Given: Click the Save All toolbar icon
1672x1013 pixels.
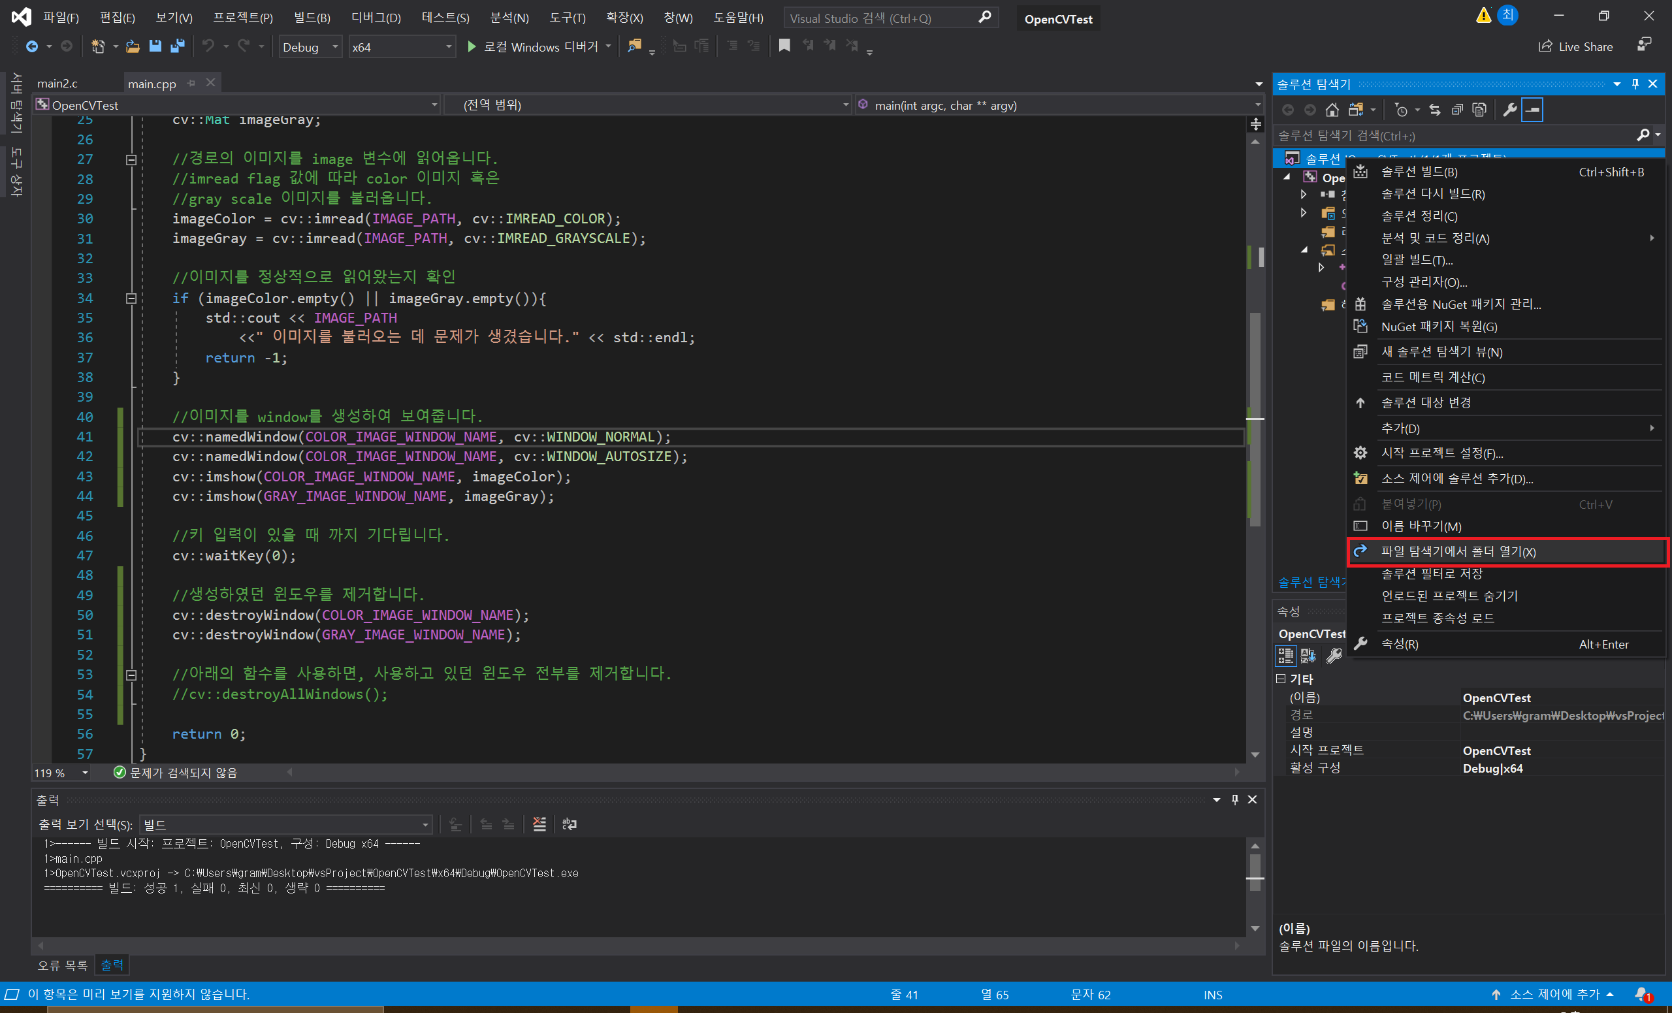Looking at the screenshot, I should [x=177, y=46].
